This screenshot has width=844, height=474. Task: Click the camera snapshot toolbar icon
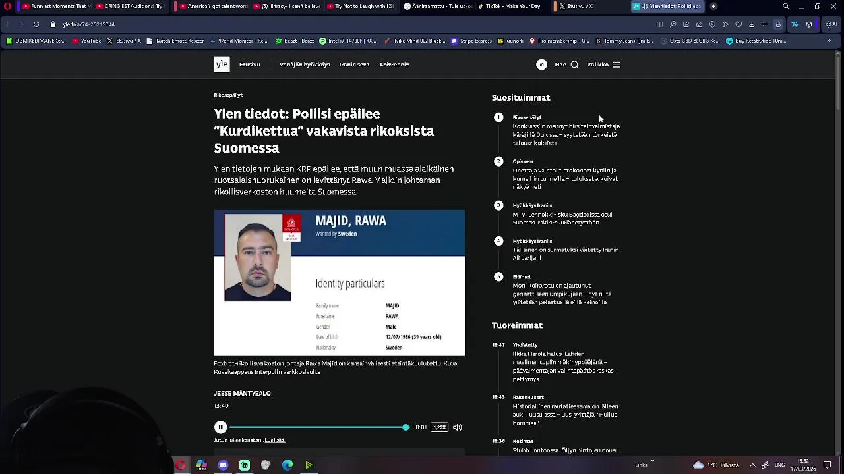pos(699,24)
